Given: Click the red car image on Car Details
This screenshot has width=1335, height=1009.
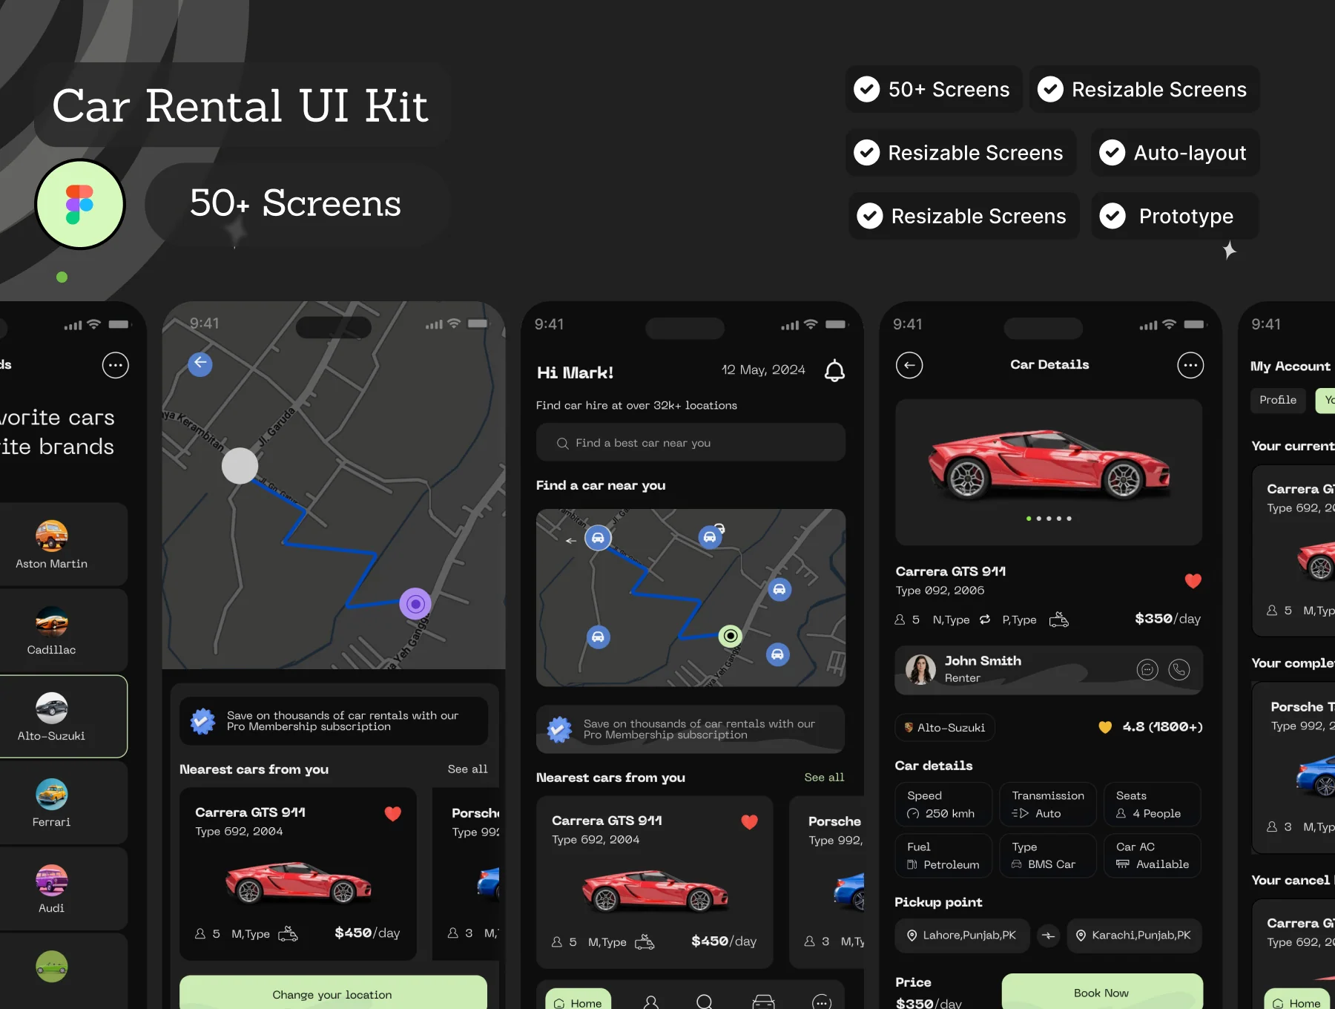Looking at the screenshot, I should (x=1049, y=466).
